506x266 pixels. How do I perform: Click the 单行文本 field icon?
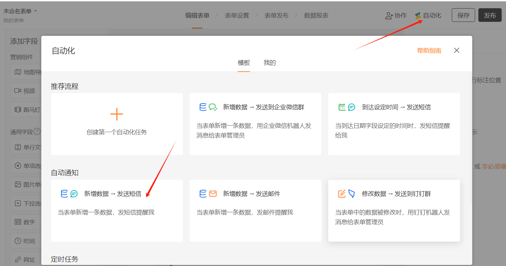(x=18, y=147)
